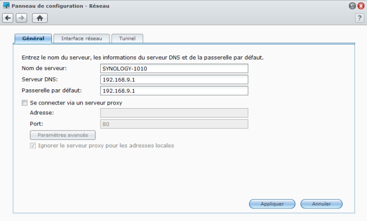Open help with the question mark icon
This screenshot has width=367, height=221.
click(360, 18)
